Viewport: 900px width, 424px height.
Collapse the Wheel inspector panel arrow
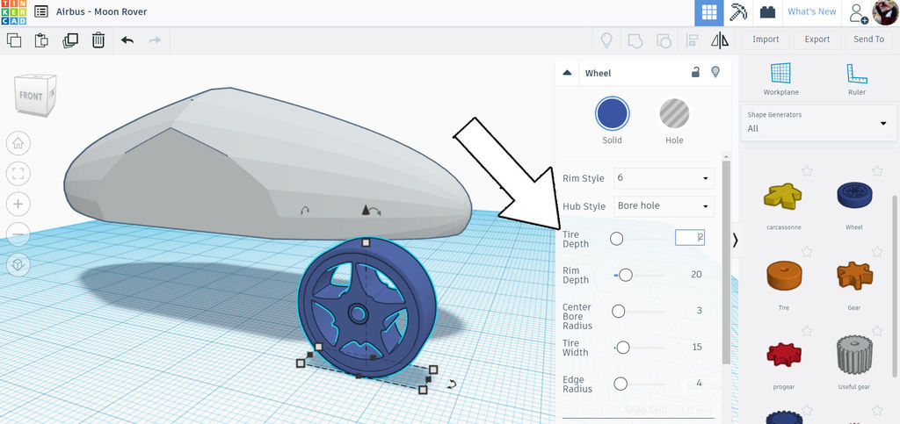point(567,73)
